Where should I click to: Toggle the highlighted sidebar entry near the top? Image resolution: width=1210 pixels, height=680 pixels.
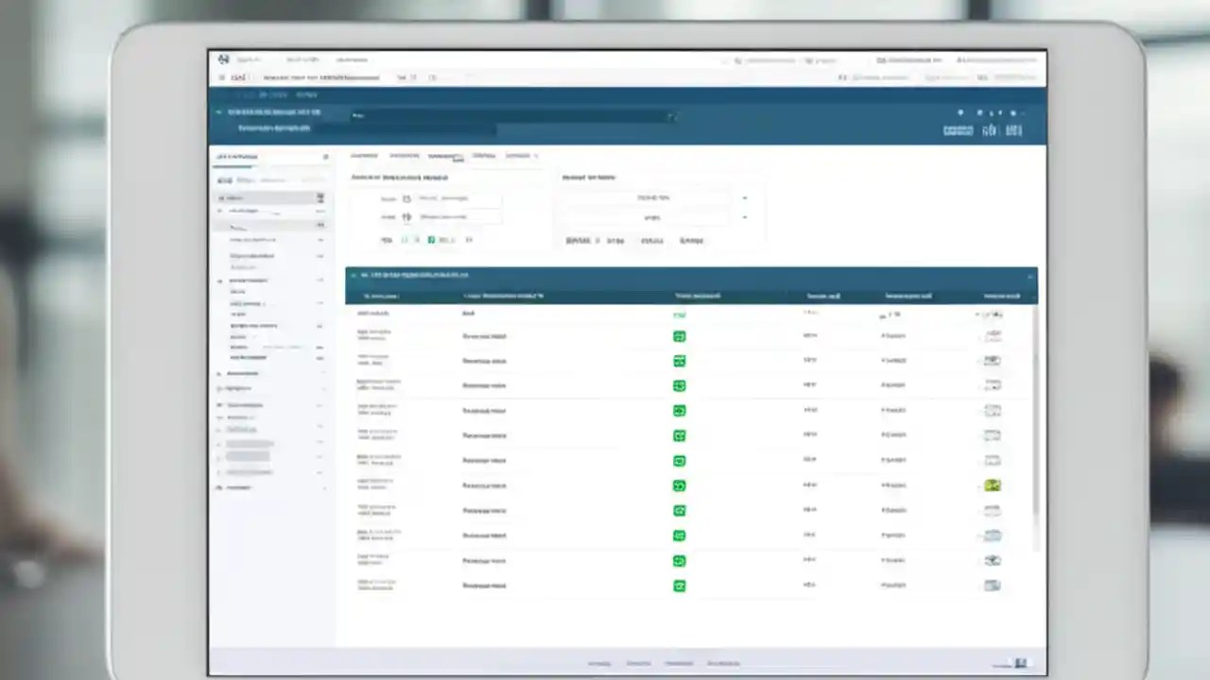click(270, 197)
